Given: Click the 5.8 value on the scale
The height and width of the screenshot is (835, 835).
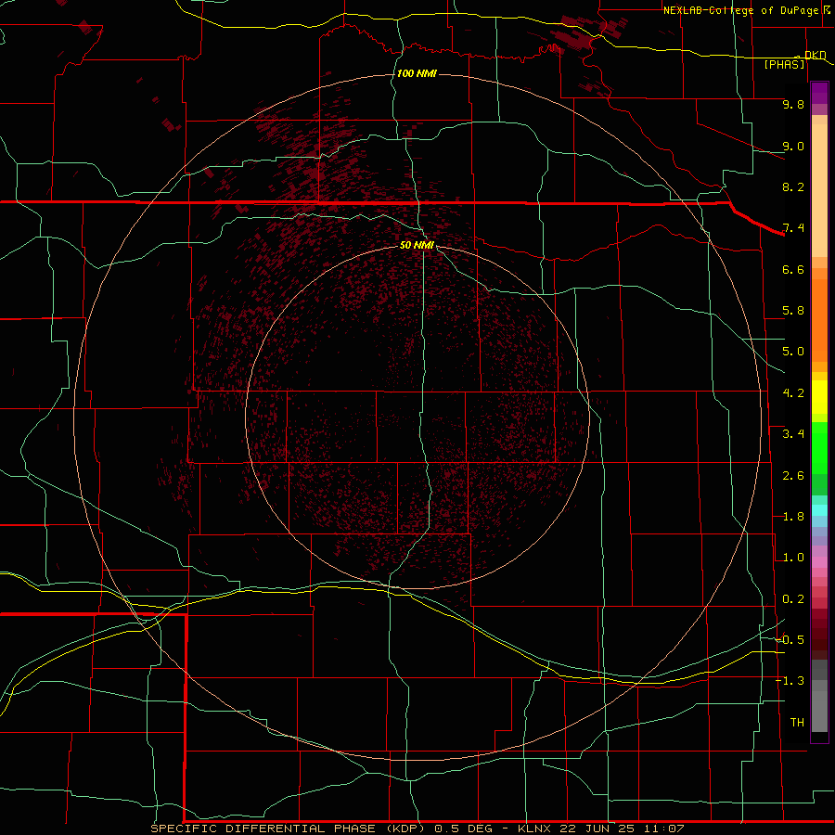Looking at the screenshot, I should 793,311.
